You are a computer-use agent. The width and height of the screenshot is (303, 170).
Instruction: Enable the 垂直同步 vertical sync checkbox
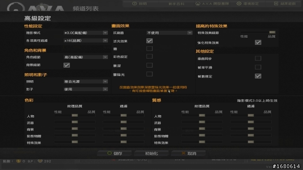click(258, 58)
